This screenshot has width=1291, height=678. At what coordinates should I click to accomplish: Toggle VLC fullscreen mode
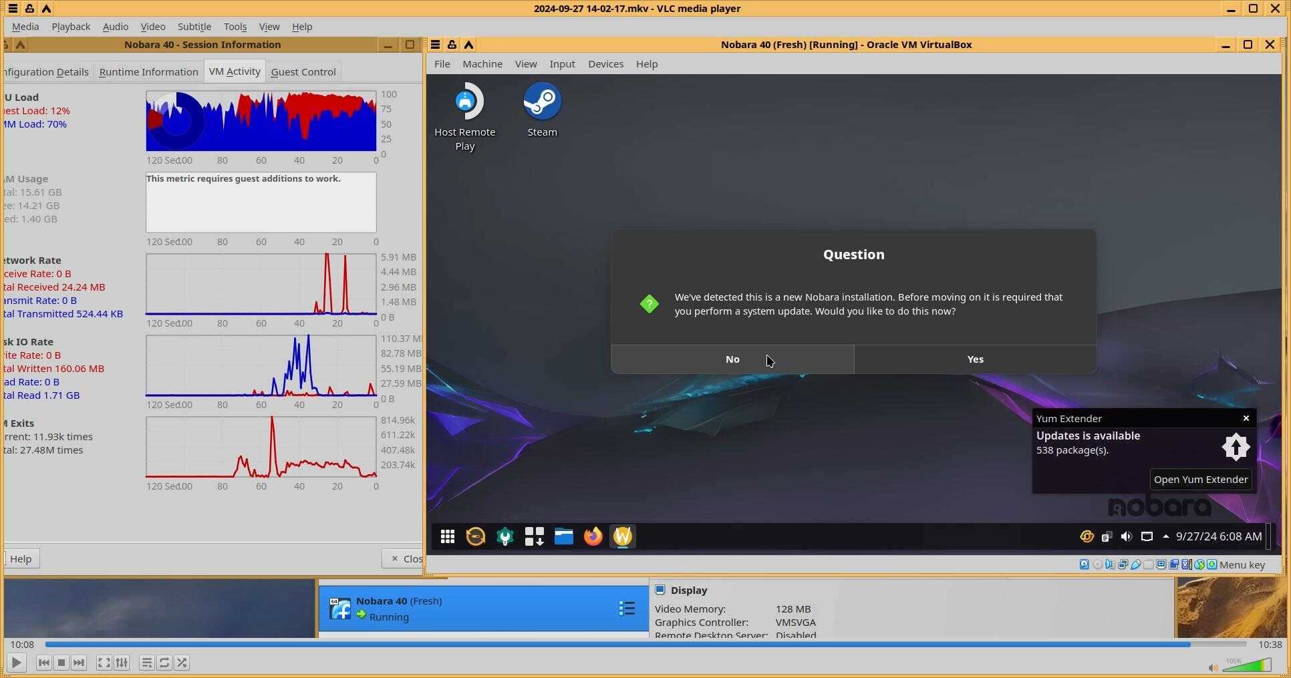click(x=104, y=663)
